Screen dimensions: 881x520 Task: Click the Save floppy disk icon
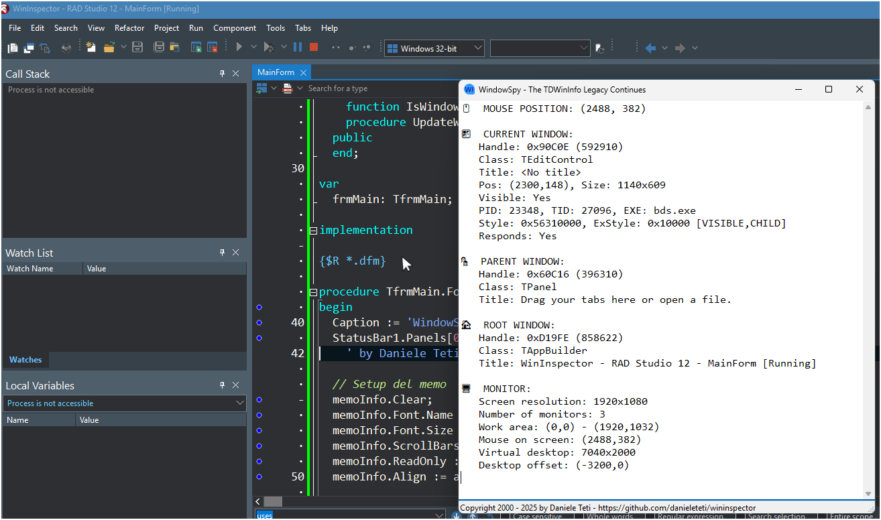point(137,47)
